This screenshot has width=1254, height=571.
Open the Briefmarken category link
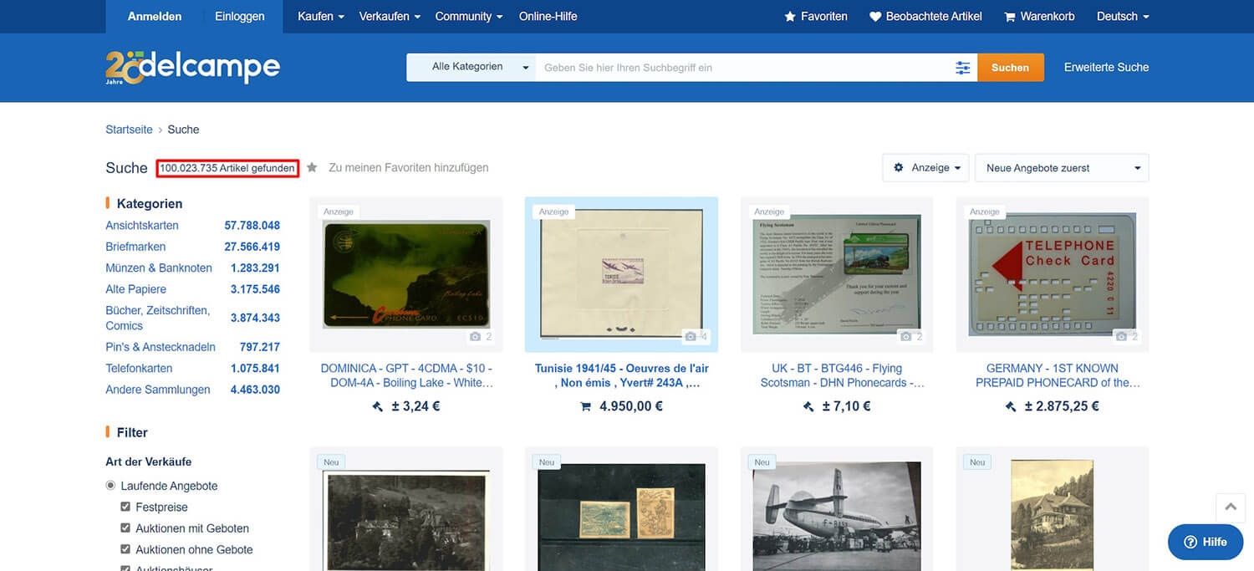pyautogui.click(x=135, y=247)
